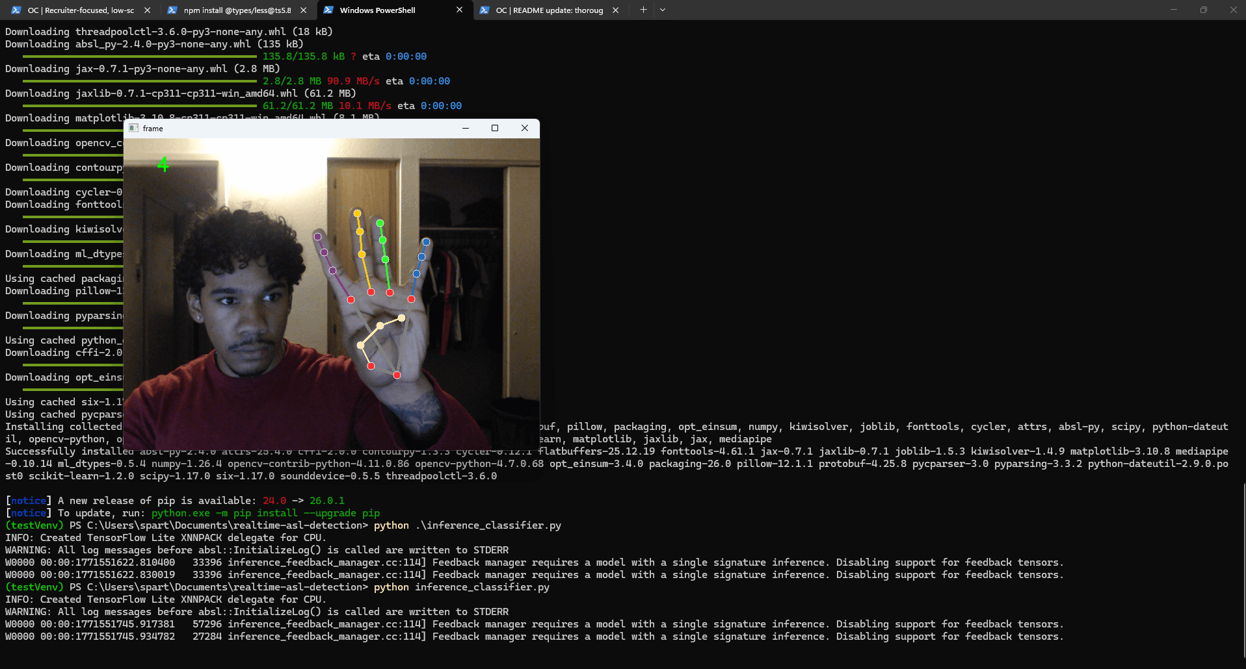This screenshot has height=669, width=1246.
Task: Close the 'Windows PowerShell' tab
Action: tap(459, 10)
